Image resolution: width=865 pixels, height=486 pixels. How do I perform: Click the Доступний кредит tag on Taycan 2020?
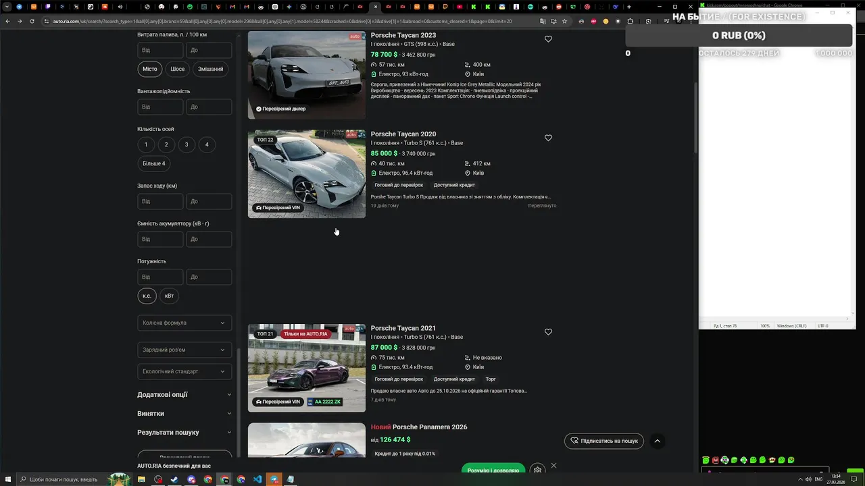click(454, 185)
